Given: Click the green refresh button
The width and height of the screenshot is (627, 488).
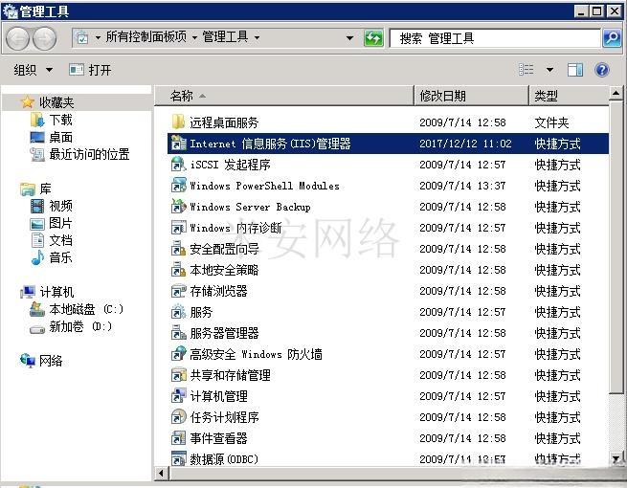Looking at the screenshot, I should 373,38.
